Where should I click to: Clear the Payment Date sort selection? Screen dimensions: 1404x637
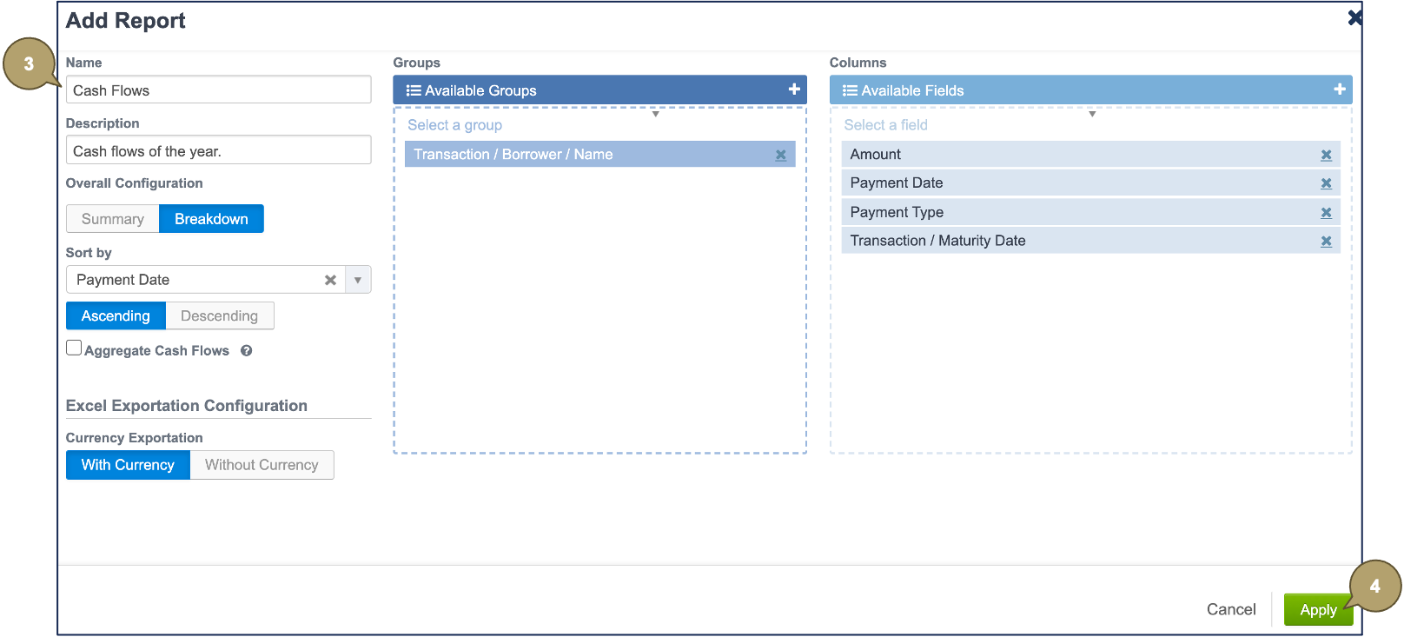tap(330, 280)
